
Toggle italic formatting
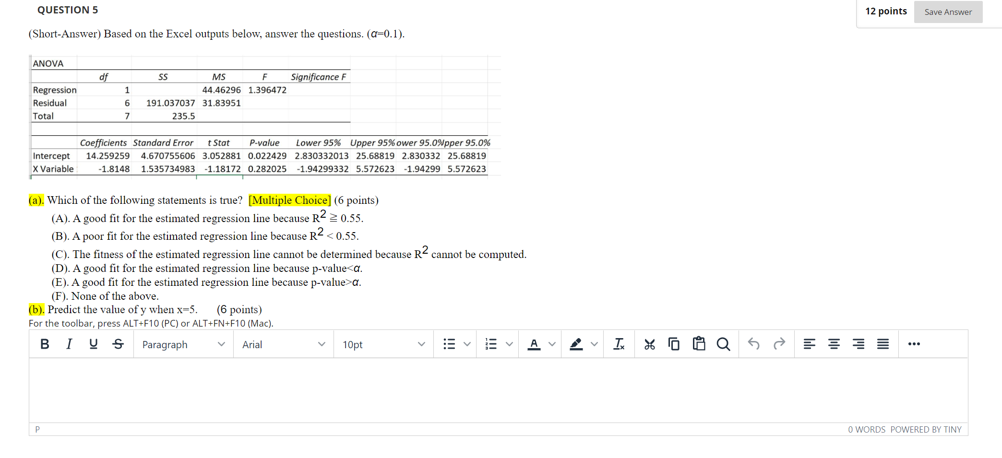69,344
